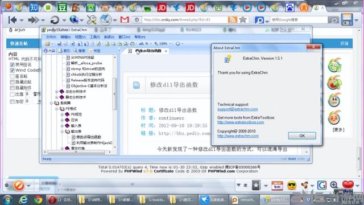Open the 文件 menu in ExtraChm

51,37
